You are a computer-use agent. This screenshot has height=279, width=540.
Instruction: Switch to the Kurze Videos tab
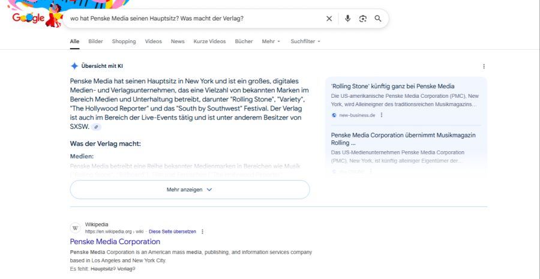pyautogui.click(x=210, y=41)
